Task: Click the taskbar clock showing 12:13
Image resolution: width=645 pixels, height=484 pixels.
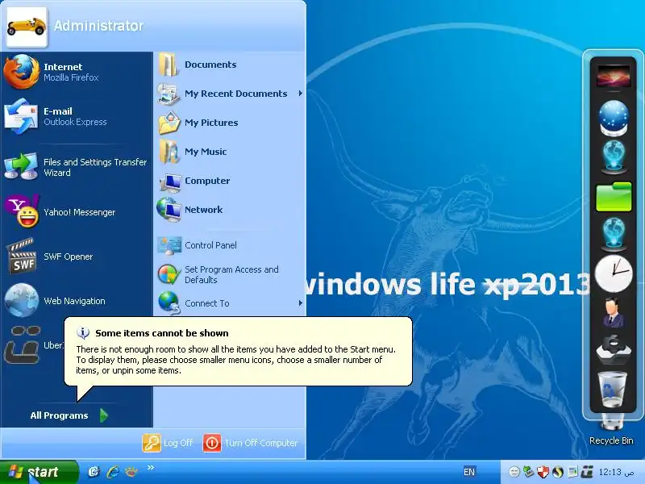Action: [x=616, y=472]
